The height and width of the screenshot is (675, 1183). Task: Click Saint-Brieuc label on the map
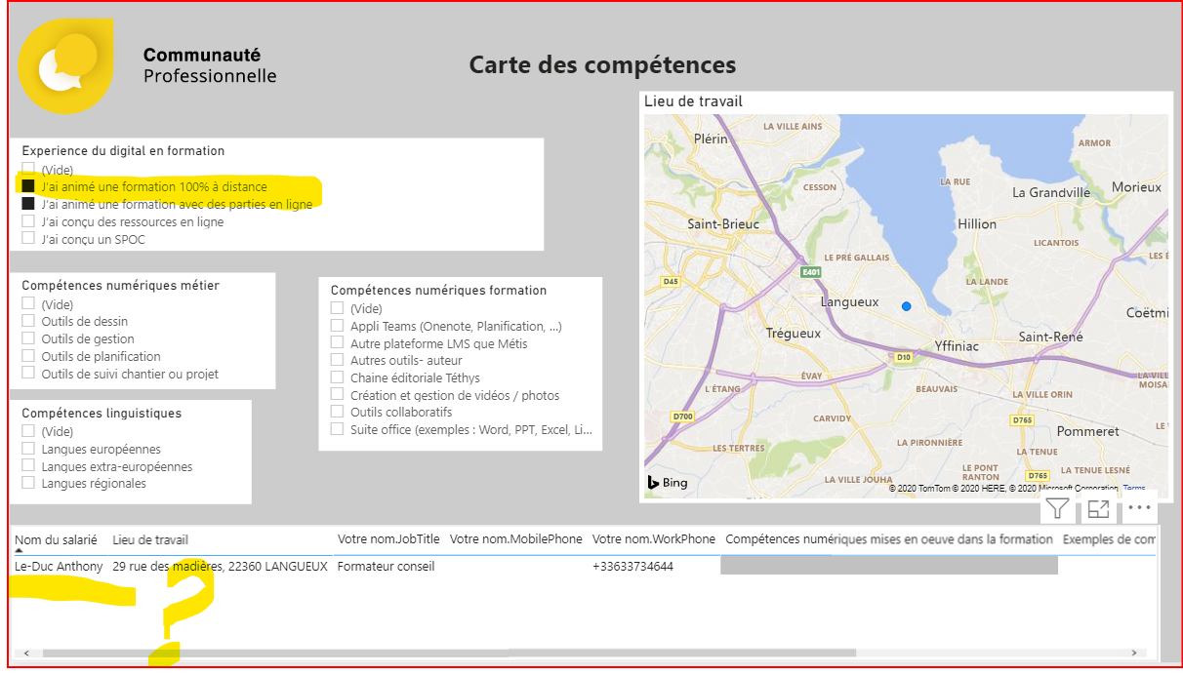click(723, 224)
